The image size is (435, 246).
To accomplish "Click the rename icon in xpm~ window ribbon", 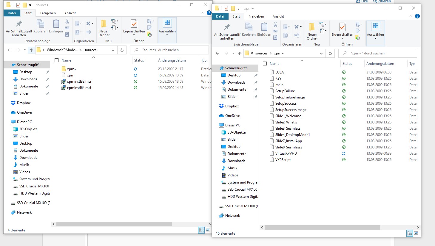I will pos(297,35).
